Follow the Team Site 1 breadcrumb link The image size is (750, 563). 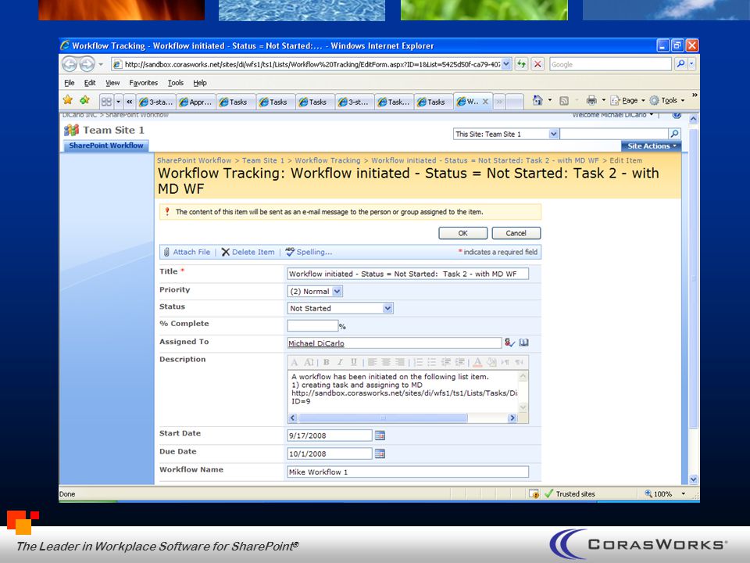pyautogui.click(x=263, y=160)
